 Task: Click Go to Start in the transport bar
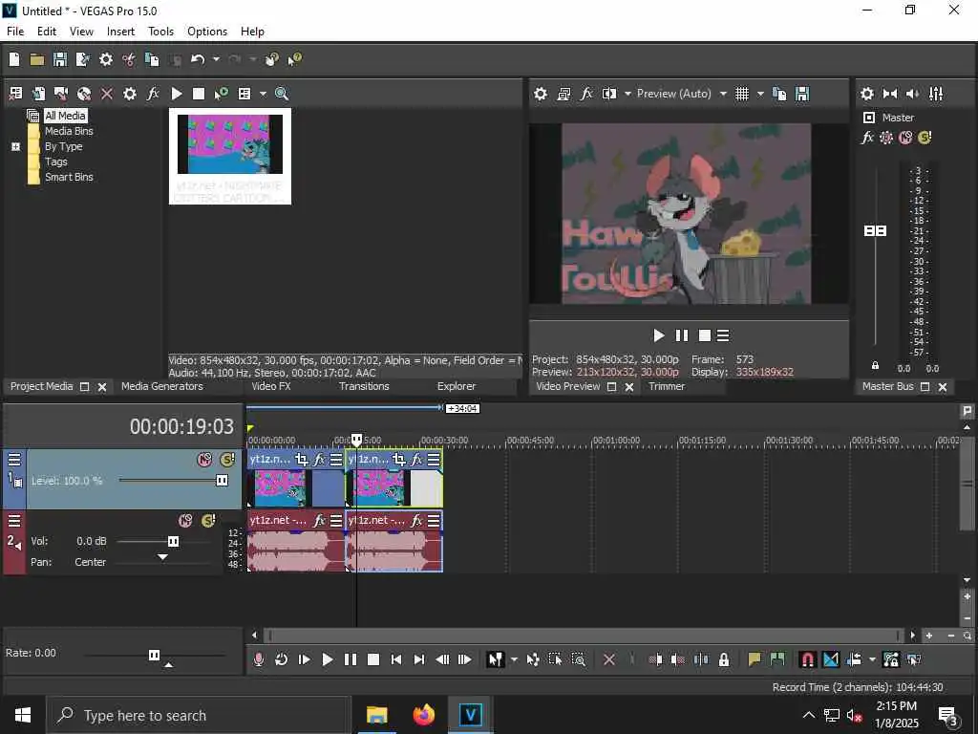(396, 659)
